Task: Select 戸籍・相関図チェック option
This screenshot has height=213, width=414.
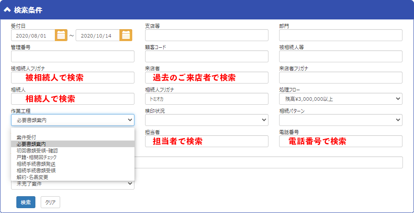Action: click(37, 157)
